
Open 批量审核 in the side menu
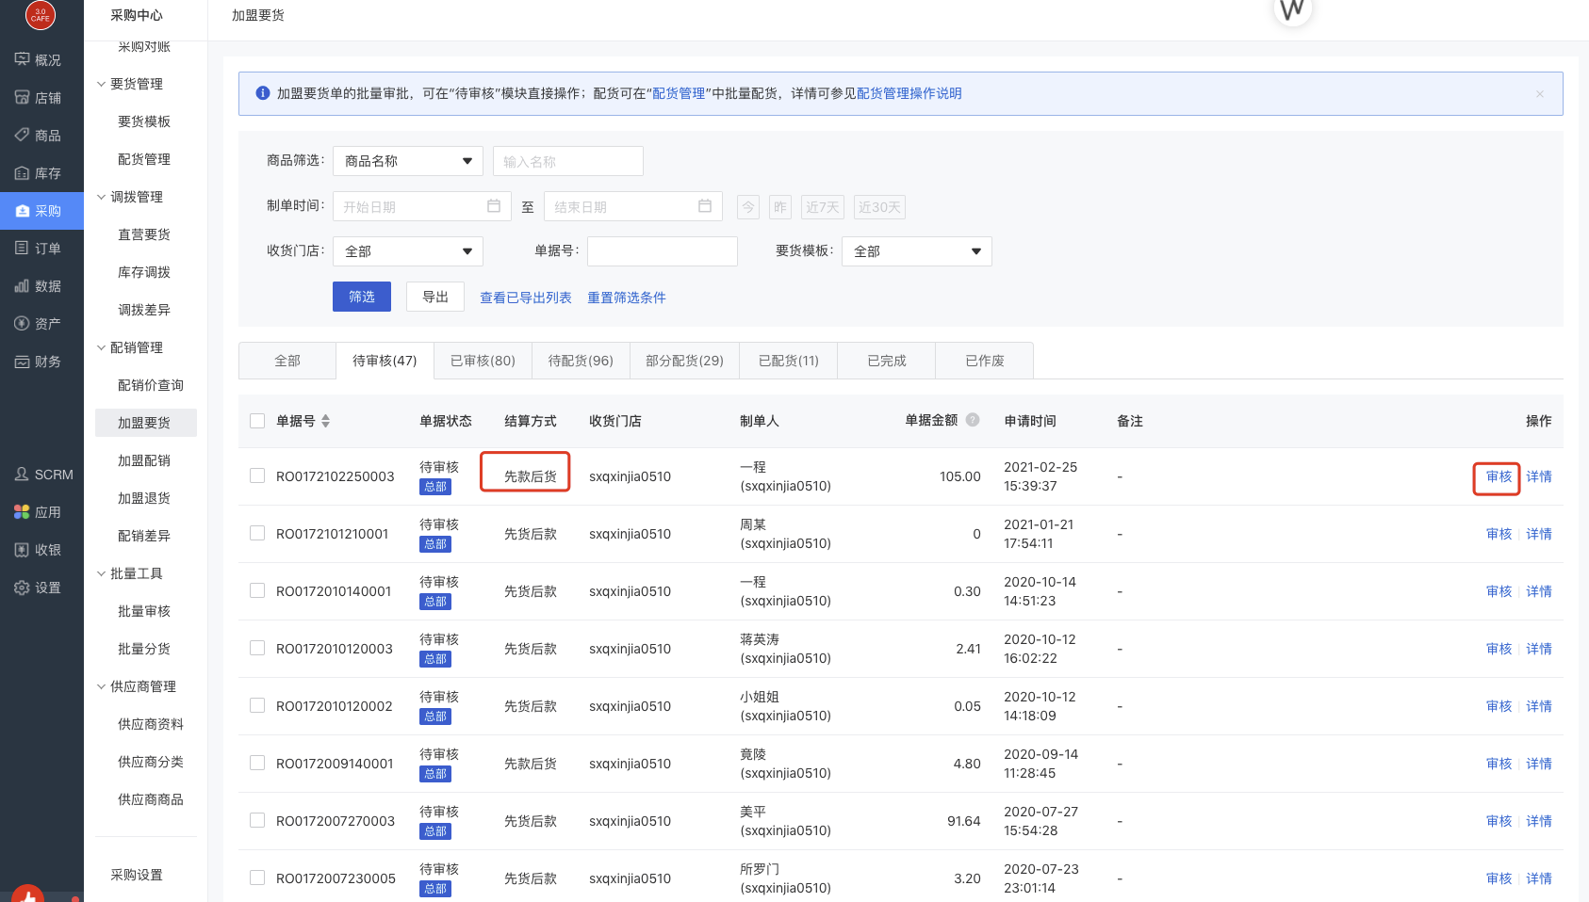coord(144,611)
